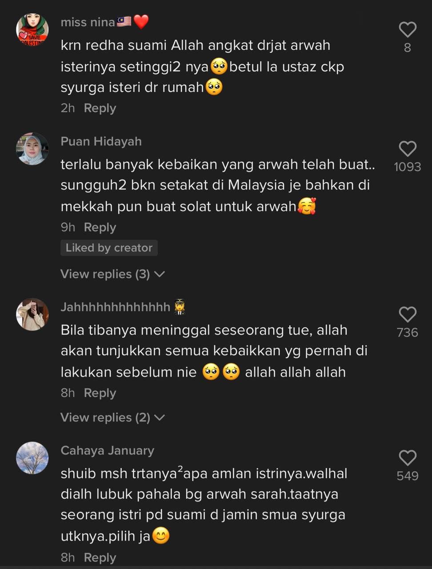The height and width of the screenshot is (569, 432).
Task: Open the Puan Hidayah username link
Action: (101, 141)
